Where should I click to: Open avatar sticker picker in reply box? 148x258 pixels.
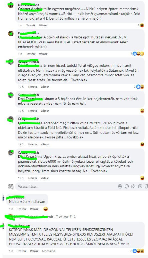click(x=120, y=186)
